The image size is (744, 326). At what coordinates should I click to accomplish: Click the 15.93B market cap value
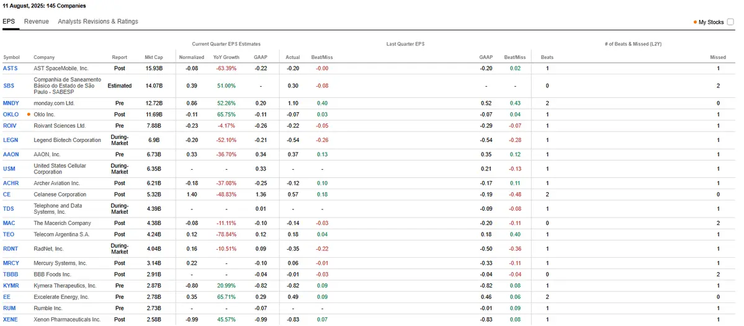click(154, 68)
